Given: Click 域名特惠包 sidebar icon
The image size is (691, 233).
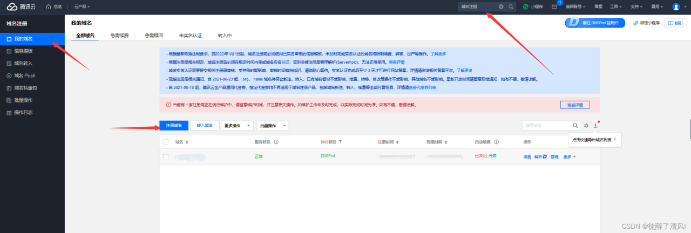Looking at the screenshot, I should [9, 88].
